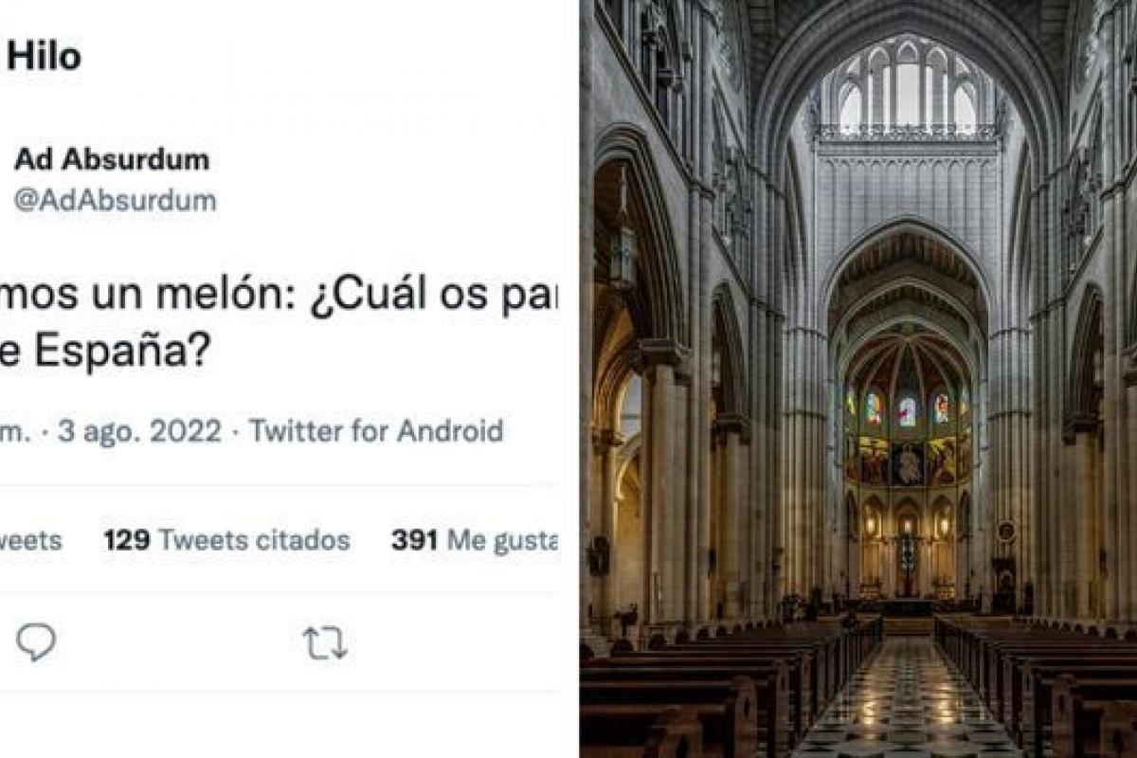Click the upper clerestory arched window
The height and width of the screenshot is (758, 1137).
click(x=907, y=90)
